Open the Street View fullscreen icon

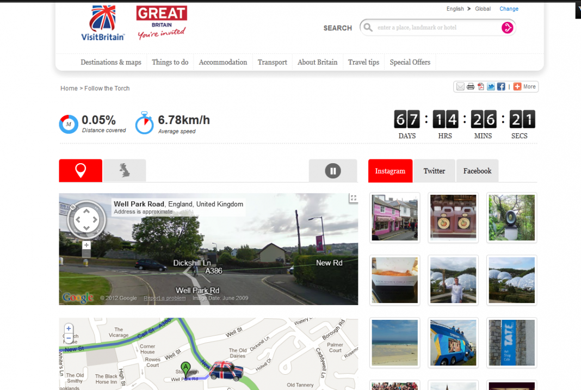[x=353, y=199]
